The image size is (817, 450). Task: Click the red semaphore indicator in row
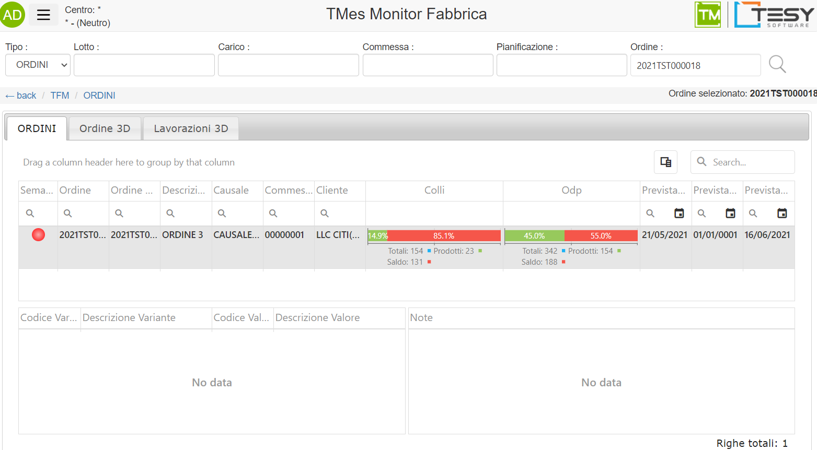coord(38,235)
